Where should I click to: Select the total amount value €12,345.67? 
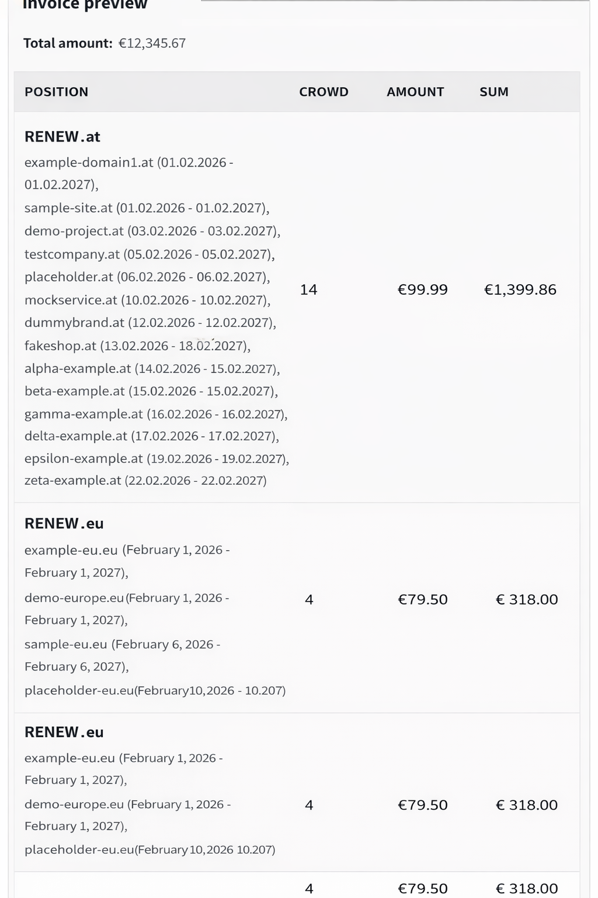[x=152, y=43]
